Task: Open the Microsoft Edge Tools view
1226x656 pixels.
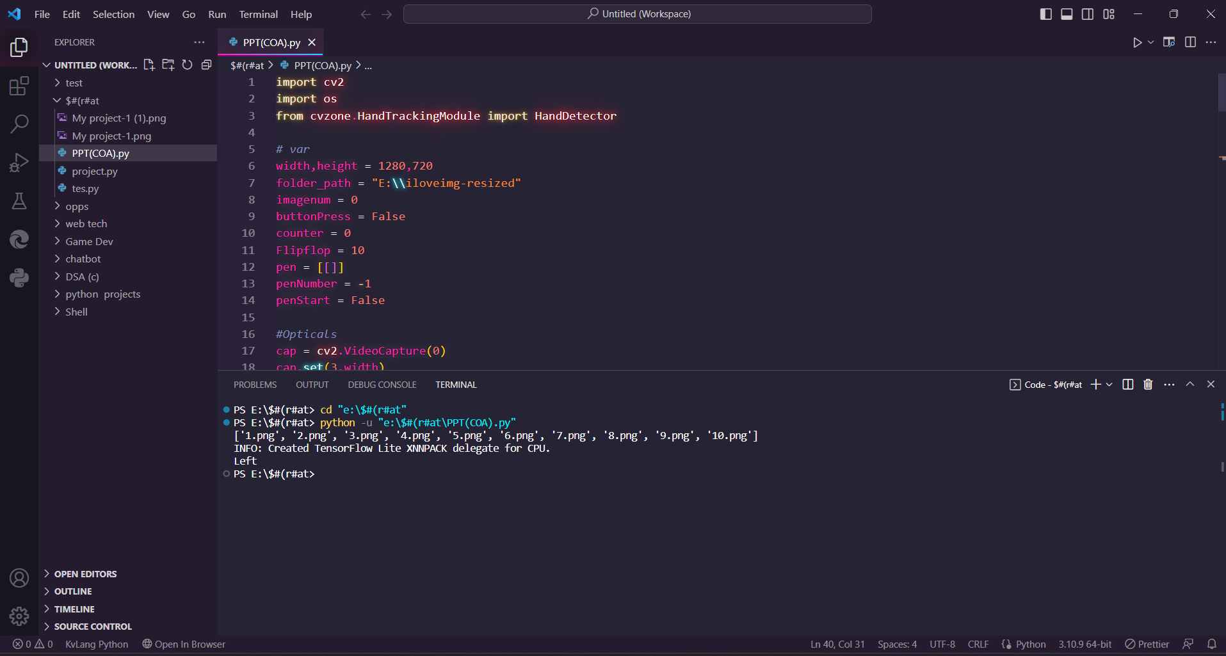Action: (19, 239)
